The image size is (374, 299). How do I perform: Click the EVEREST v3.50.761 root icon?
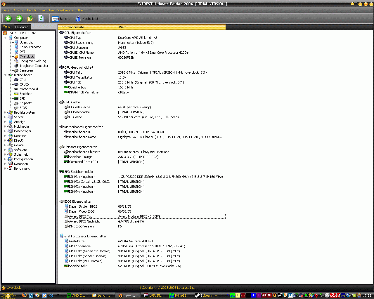pos(5,33)
